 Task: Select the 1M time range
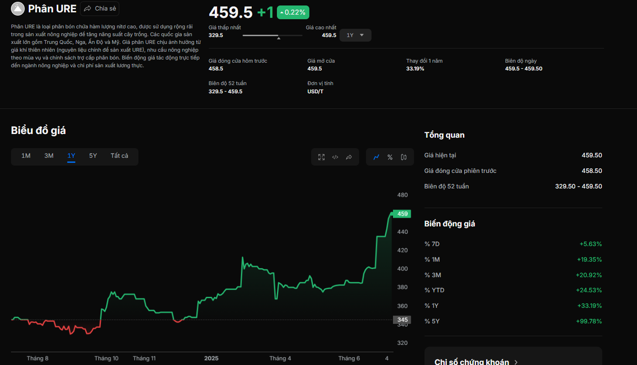(x=26, y=156)
